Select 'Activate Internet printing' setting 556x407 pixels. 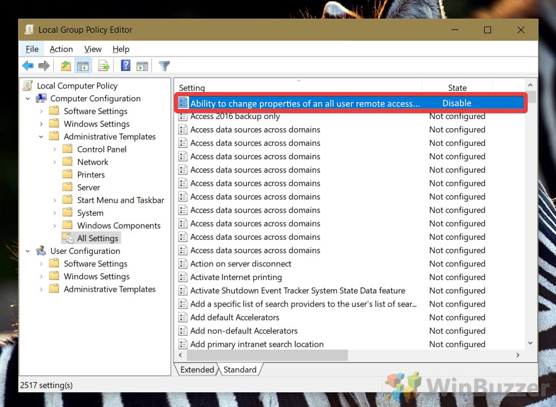click(x=236, y=277)
